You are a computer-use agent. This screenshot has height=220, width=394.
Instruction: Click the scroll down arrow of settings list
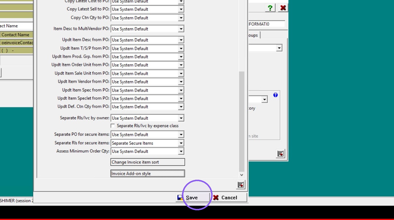coord(241,175)
